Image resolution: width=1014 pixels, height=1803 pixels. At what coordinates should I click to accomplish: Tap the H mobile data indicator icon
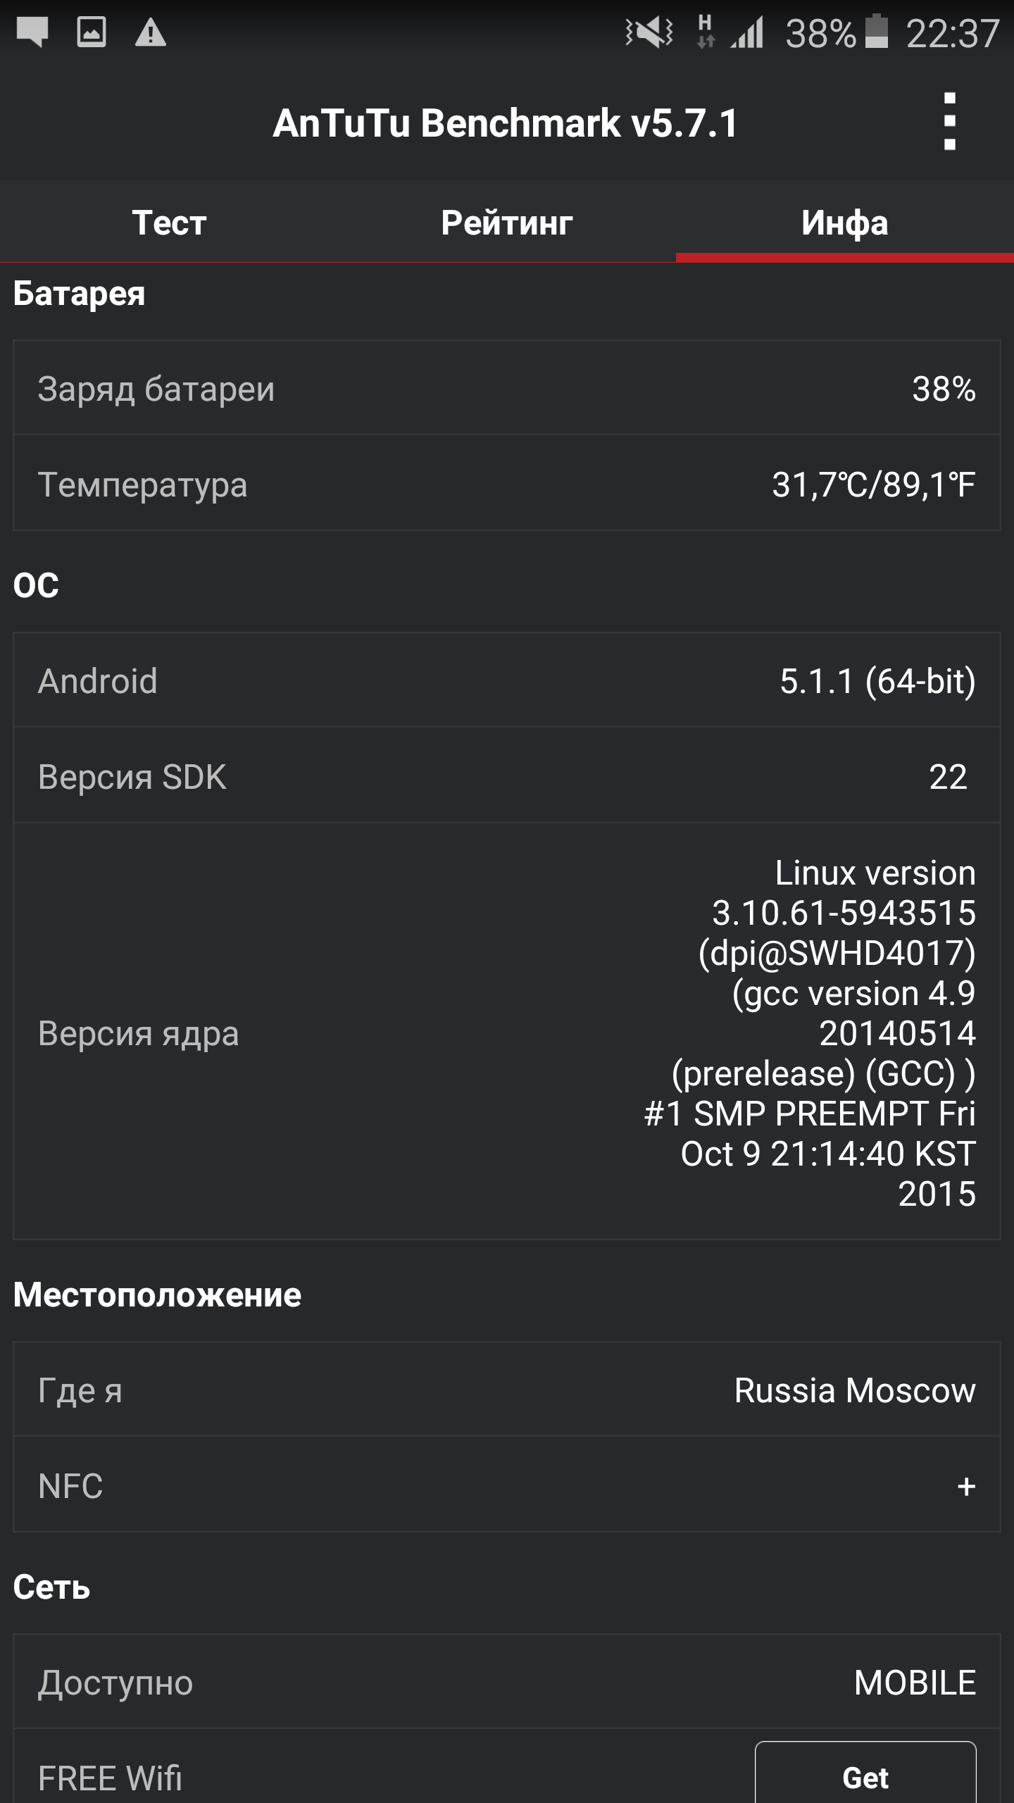[705, 32]
